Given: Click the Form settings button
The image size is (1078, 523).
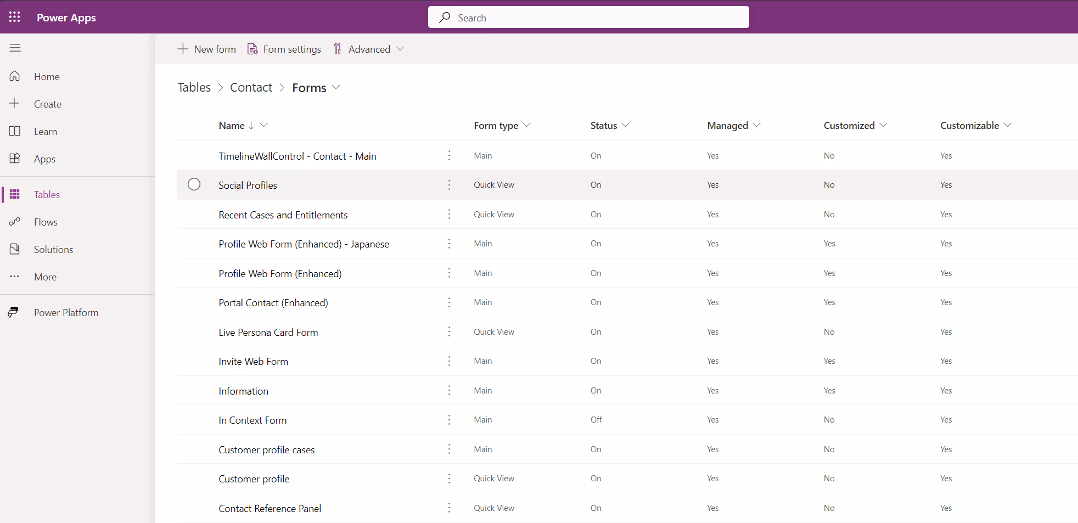Looking at the screenshot, I should click(x=284, y=49).
